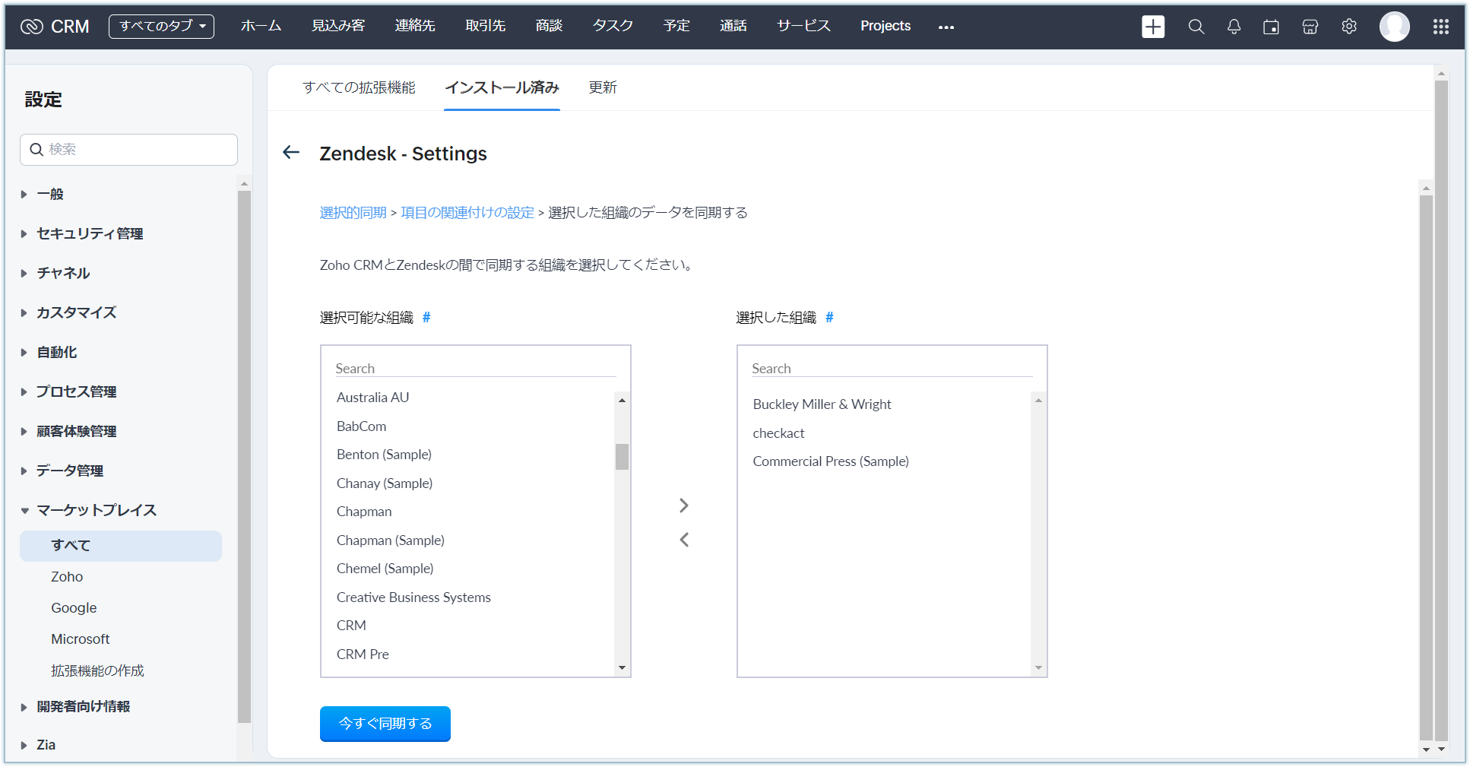The height and width of the screenshot is (767, 1470).
Task: Click the Zoho CRM logo icon
Action: [x=31, y=27]
